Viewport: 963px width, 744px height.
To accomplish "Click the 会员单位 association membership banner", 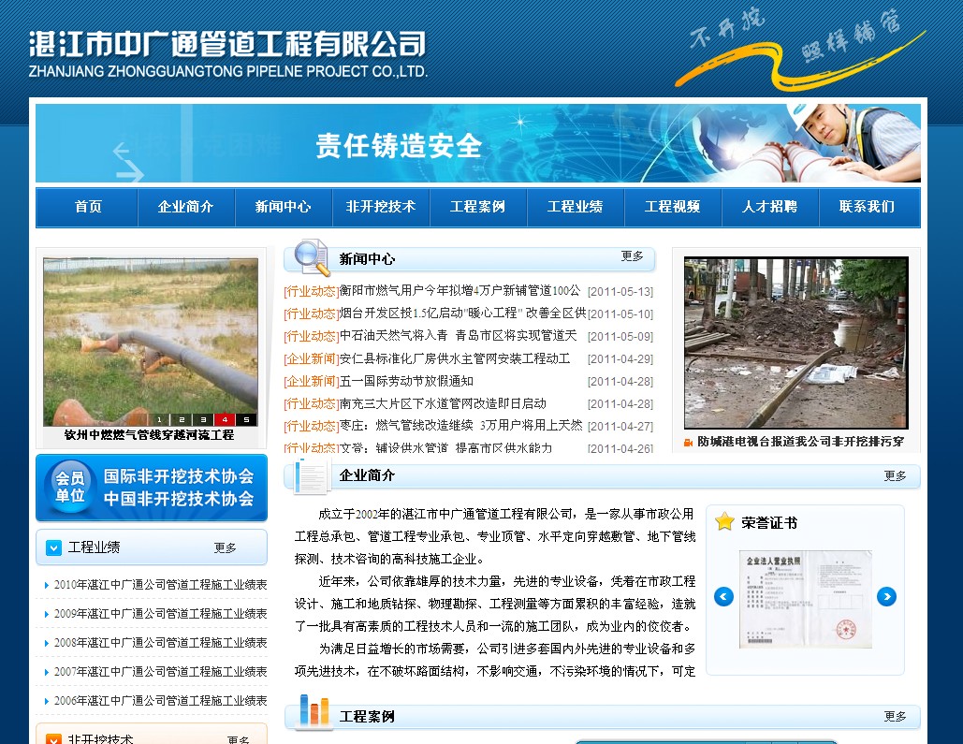I will click(x=152, y=488).
